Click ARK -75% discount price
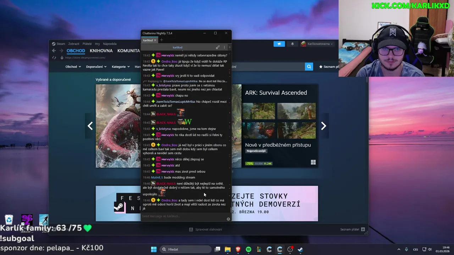454x255 pixels. pyautogui.click(x=259, y=164)
